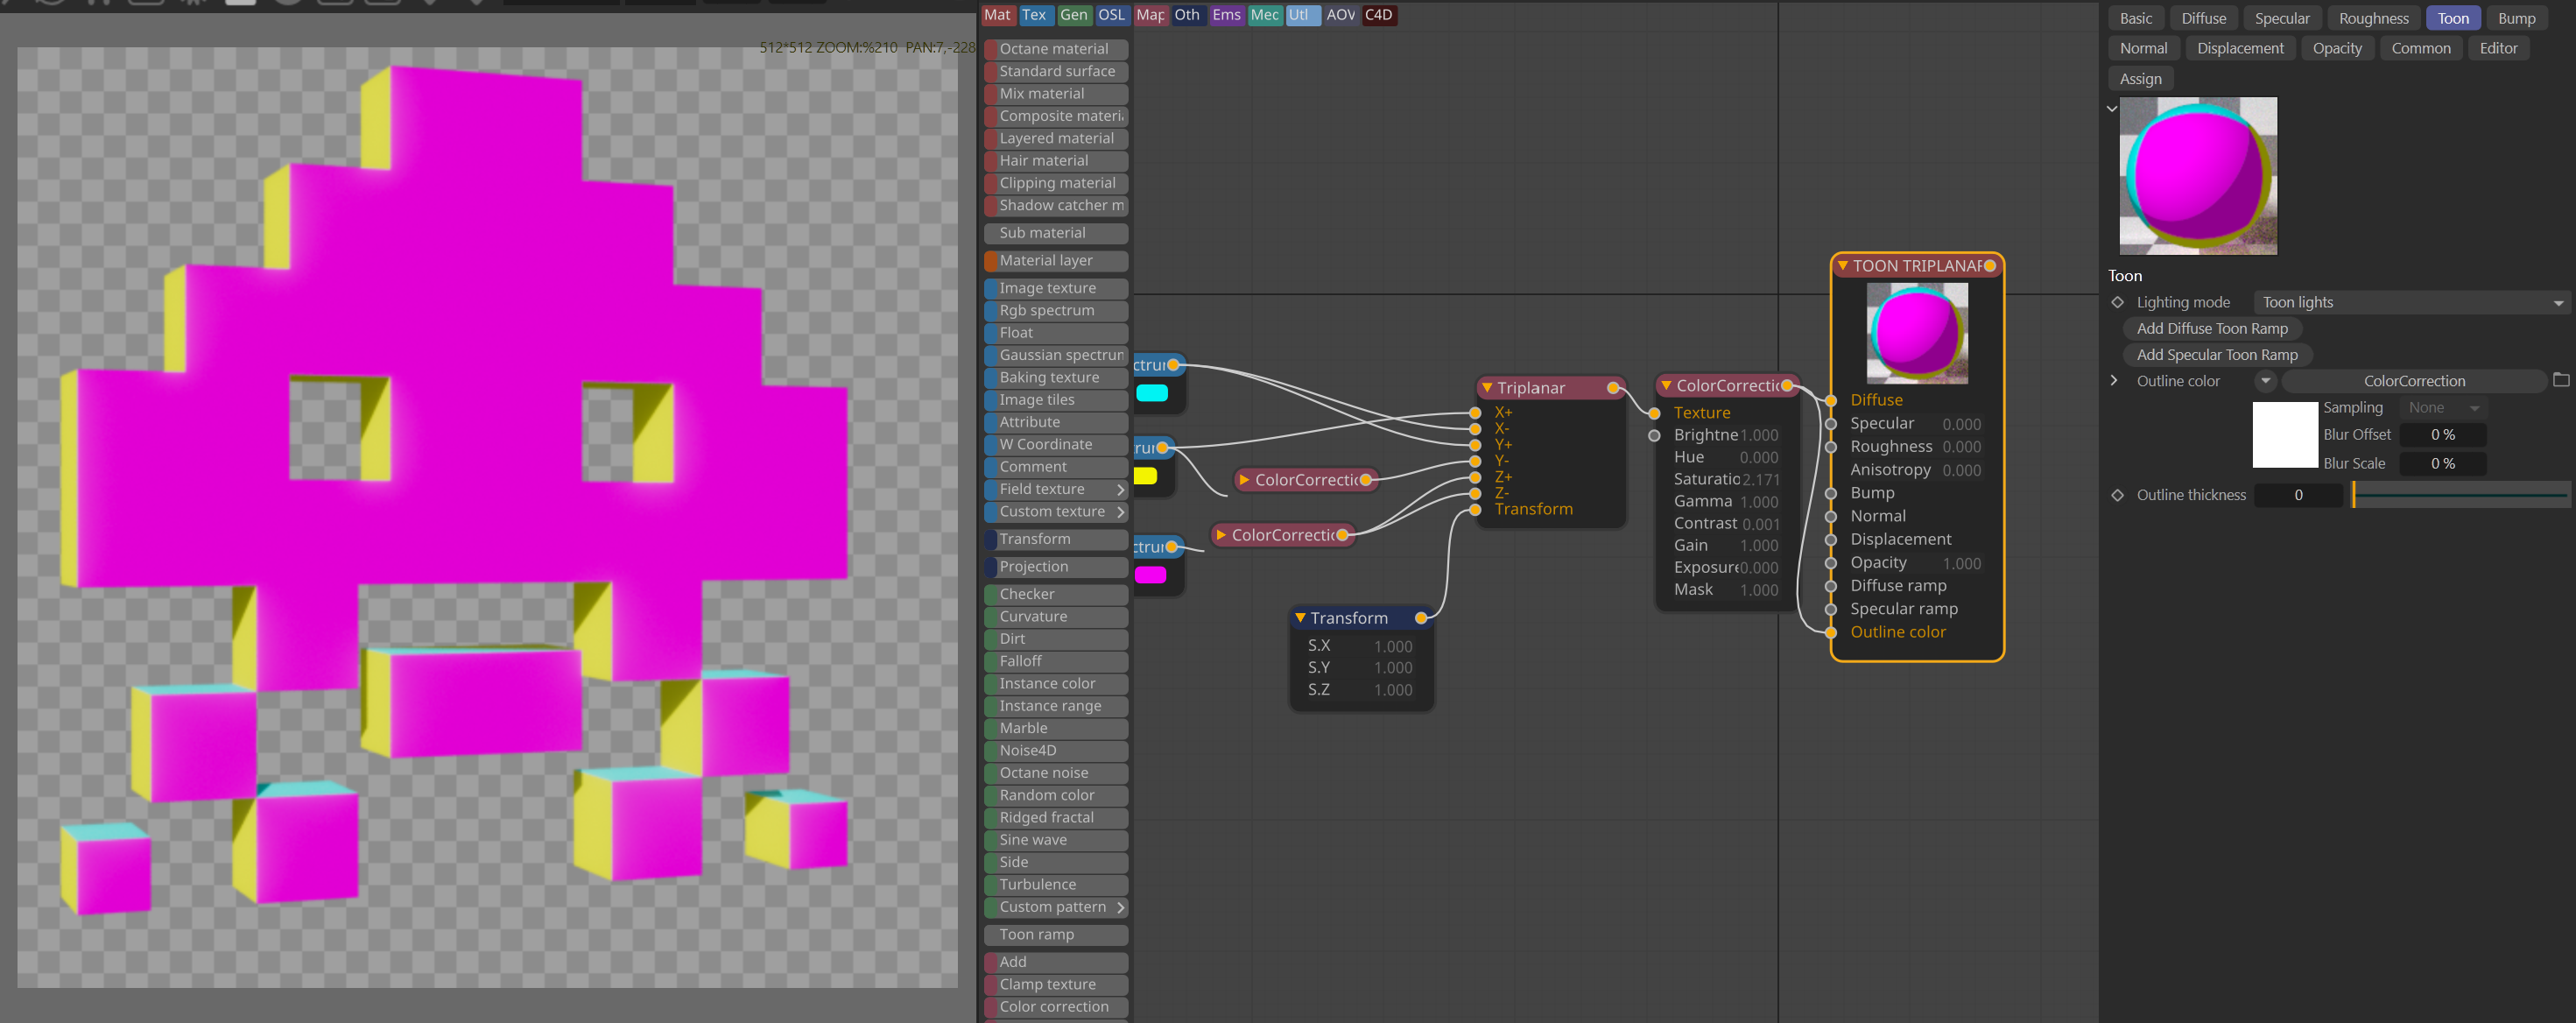Viewport: 2576px width, 1023px height.
Task: Open the folder icon beside Outline color
Action: tap(2560, 380)
